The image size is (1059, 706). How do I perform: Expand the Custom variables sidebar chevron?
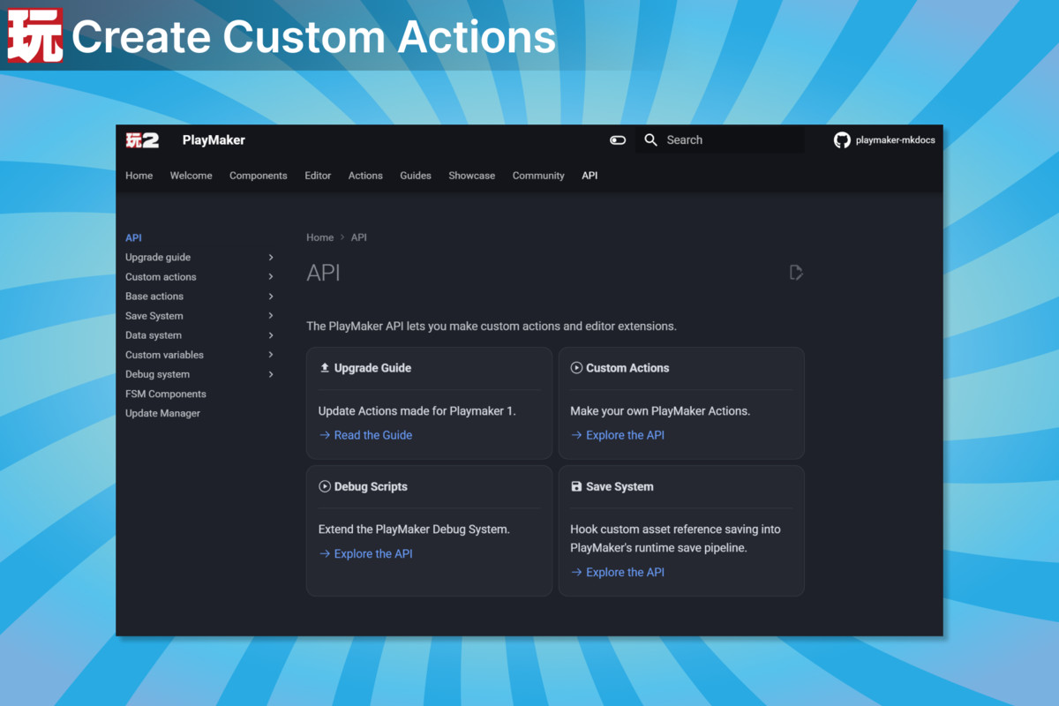pyautogui.click(x=271, y=355)
